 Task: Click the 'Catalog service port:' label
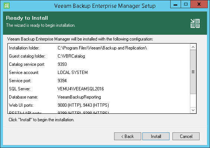[x=27, y=64]
